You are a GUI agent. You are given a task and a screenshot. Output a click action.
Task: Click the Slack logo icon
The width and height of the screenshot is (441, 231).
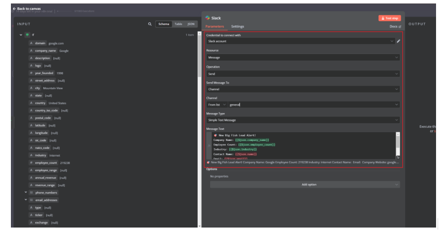click(208, 18)
